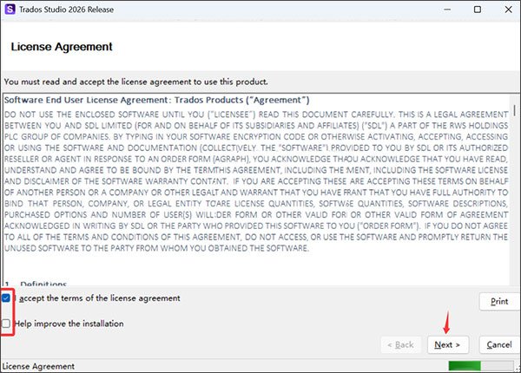Click the license text scrollbar thumb
The width and height of the screenshot is (521, 373).
click(x=514, y=110)
